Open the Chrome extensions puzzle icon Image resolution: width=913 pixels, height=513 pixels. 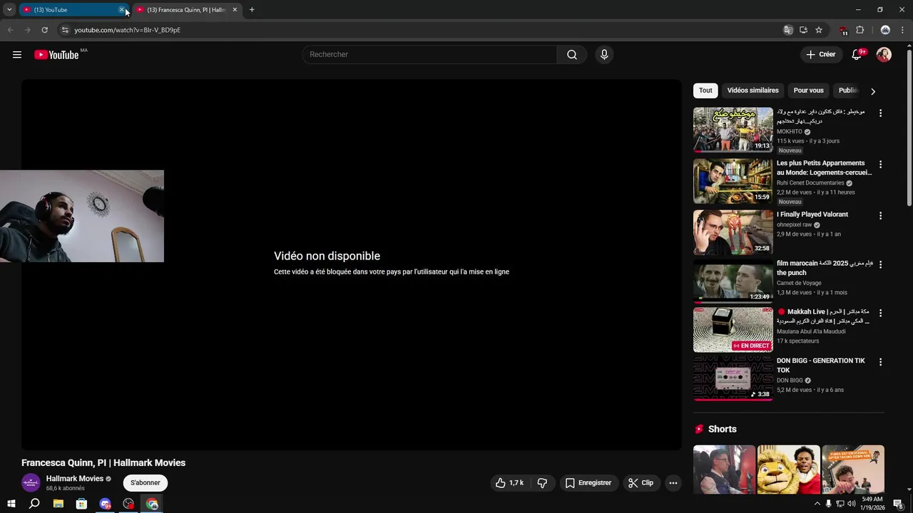[x=860, y=30]
